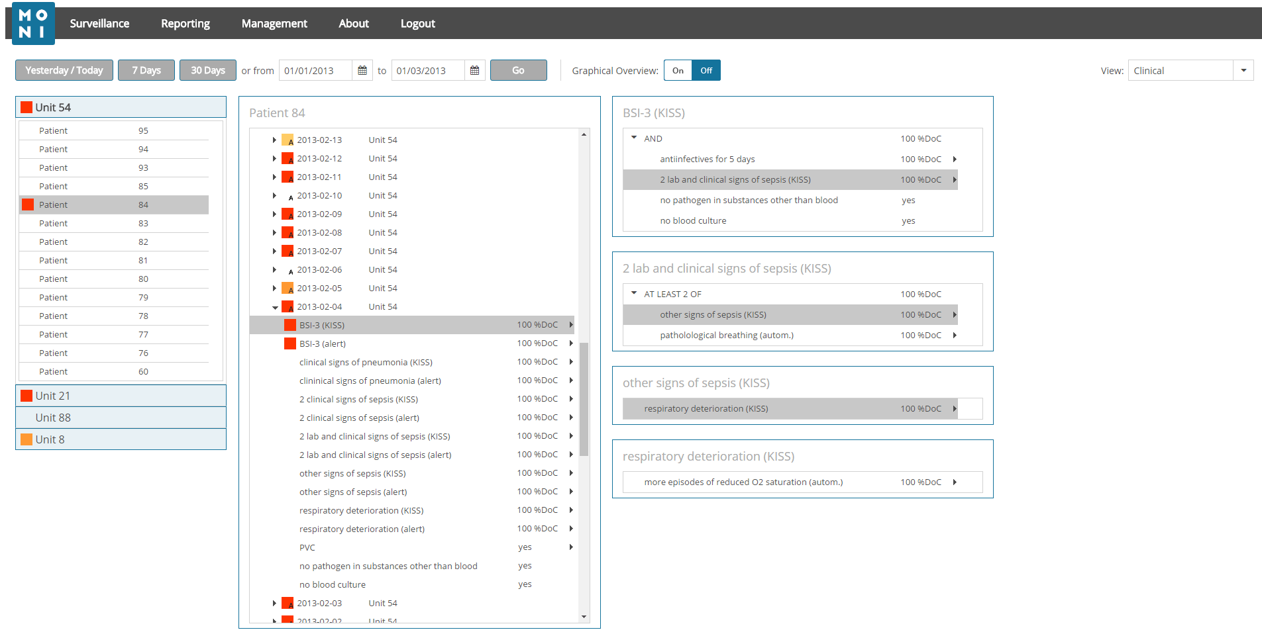The width and height of the screenshot is (1262, 632).
Task: Click respiratory deterioration (alert) row
Action: tap(412, 529)
